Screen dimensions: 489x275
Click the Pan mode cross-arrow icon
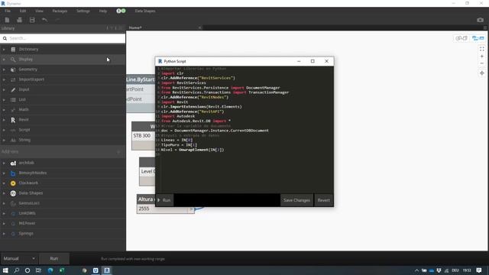(x=482, y=73)
